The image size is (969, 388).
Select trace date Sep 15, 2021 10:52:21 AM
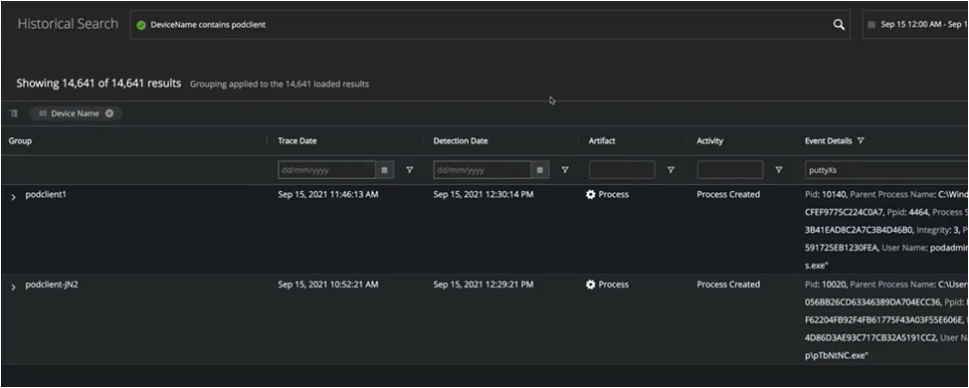click(x=328, y=285)
